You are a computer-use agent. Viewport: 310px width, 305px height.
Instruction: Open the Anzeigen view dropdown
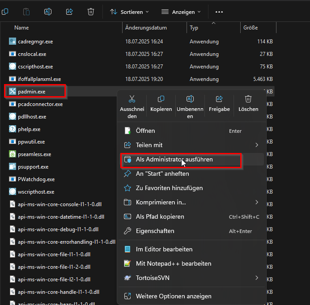[x=181, y=12]
